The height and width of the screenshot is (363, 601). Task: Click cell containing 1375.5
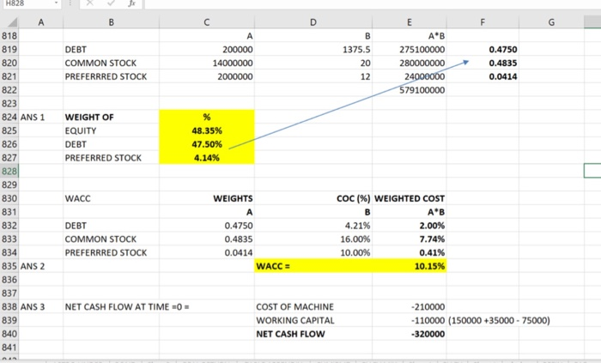tap(313, 50)
